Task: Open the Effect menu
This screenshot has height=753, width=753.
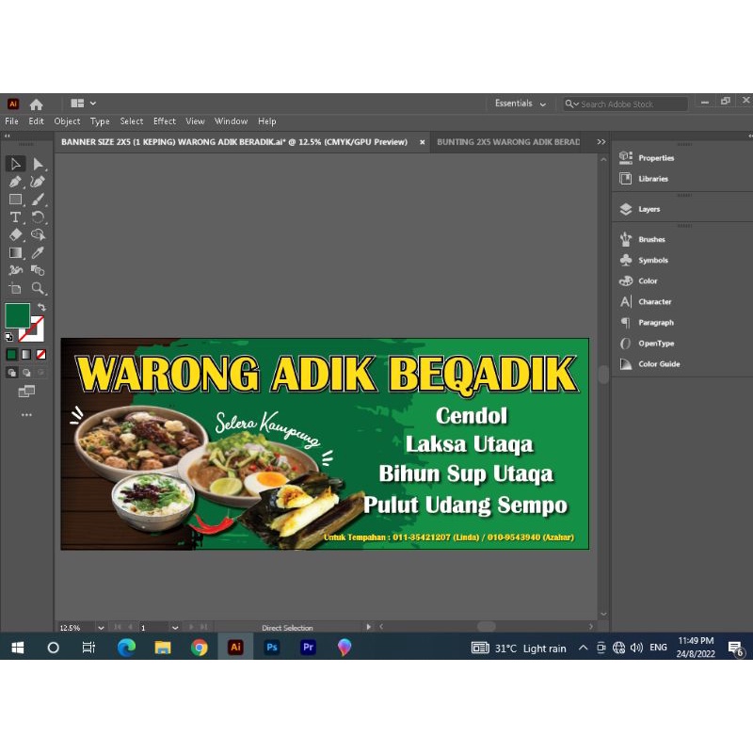Action: tap(165, 121)
